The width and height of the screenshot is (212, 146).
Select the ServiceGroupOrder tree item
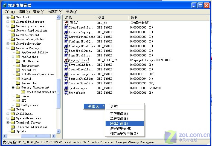(x=30, y=39)
